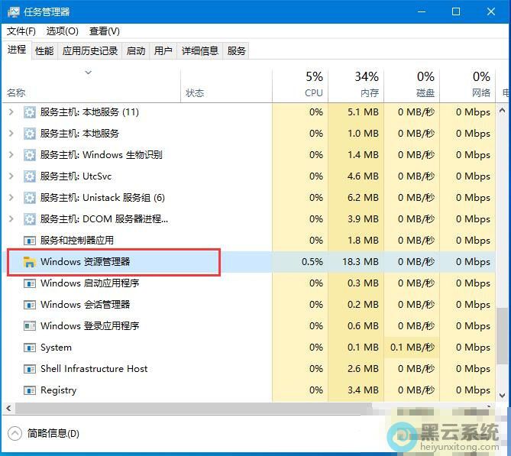Click icon of 服务和控制器应用
This screenshot has width=511, height=456.
[x=30, y=241]
